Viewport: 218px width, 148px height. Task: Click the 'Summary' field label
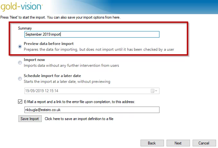25,28
